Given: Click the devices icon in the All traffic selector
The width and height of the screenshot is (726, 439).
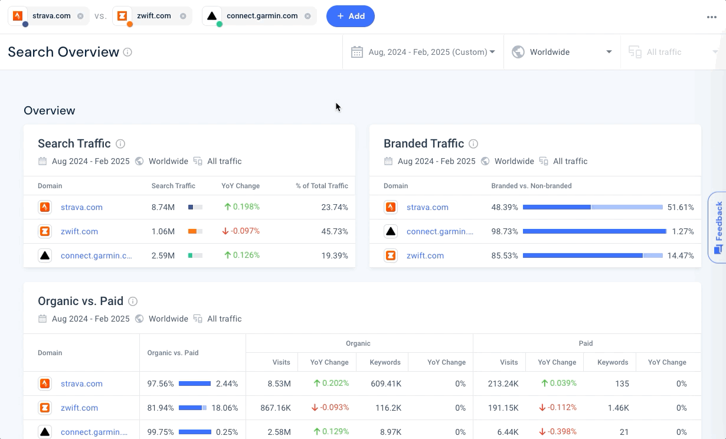Looking at the screenshot, I should pyautogui.click(x=635, y=52).
